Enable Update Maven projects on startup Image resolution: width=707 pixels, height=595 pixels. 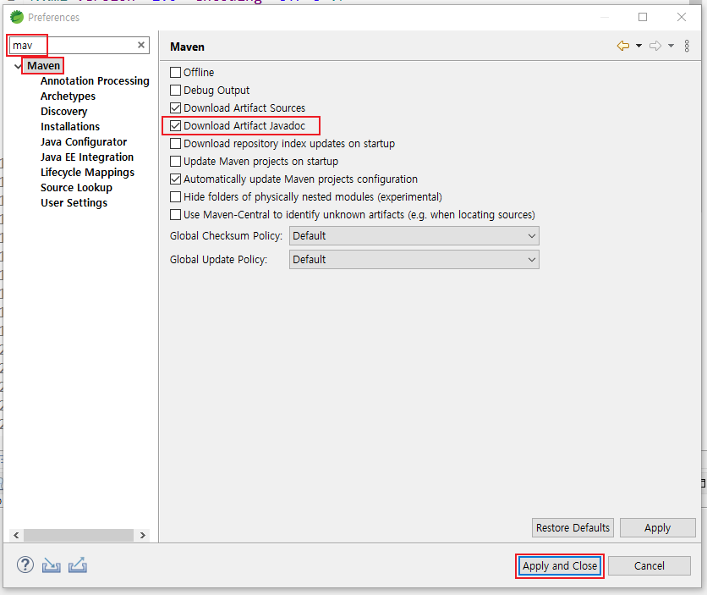(x=175, y=161)
